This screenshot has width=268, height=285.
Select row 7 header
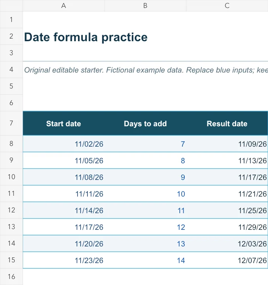tap(11, 123)
